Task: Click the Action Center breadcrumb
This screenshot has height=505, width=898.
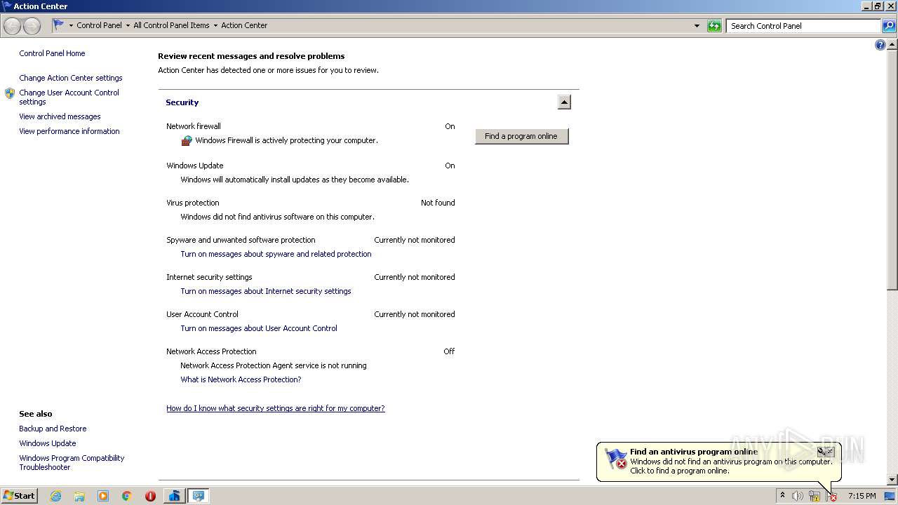Action: [x=244, y=25]
